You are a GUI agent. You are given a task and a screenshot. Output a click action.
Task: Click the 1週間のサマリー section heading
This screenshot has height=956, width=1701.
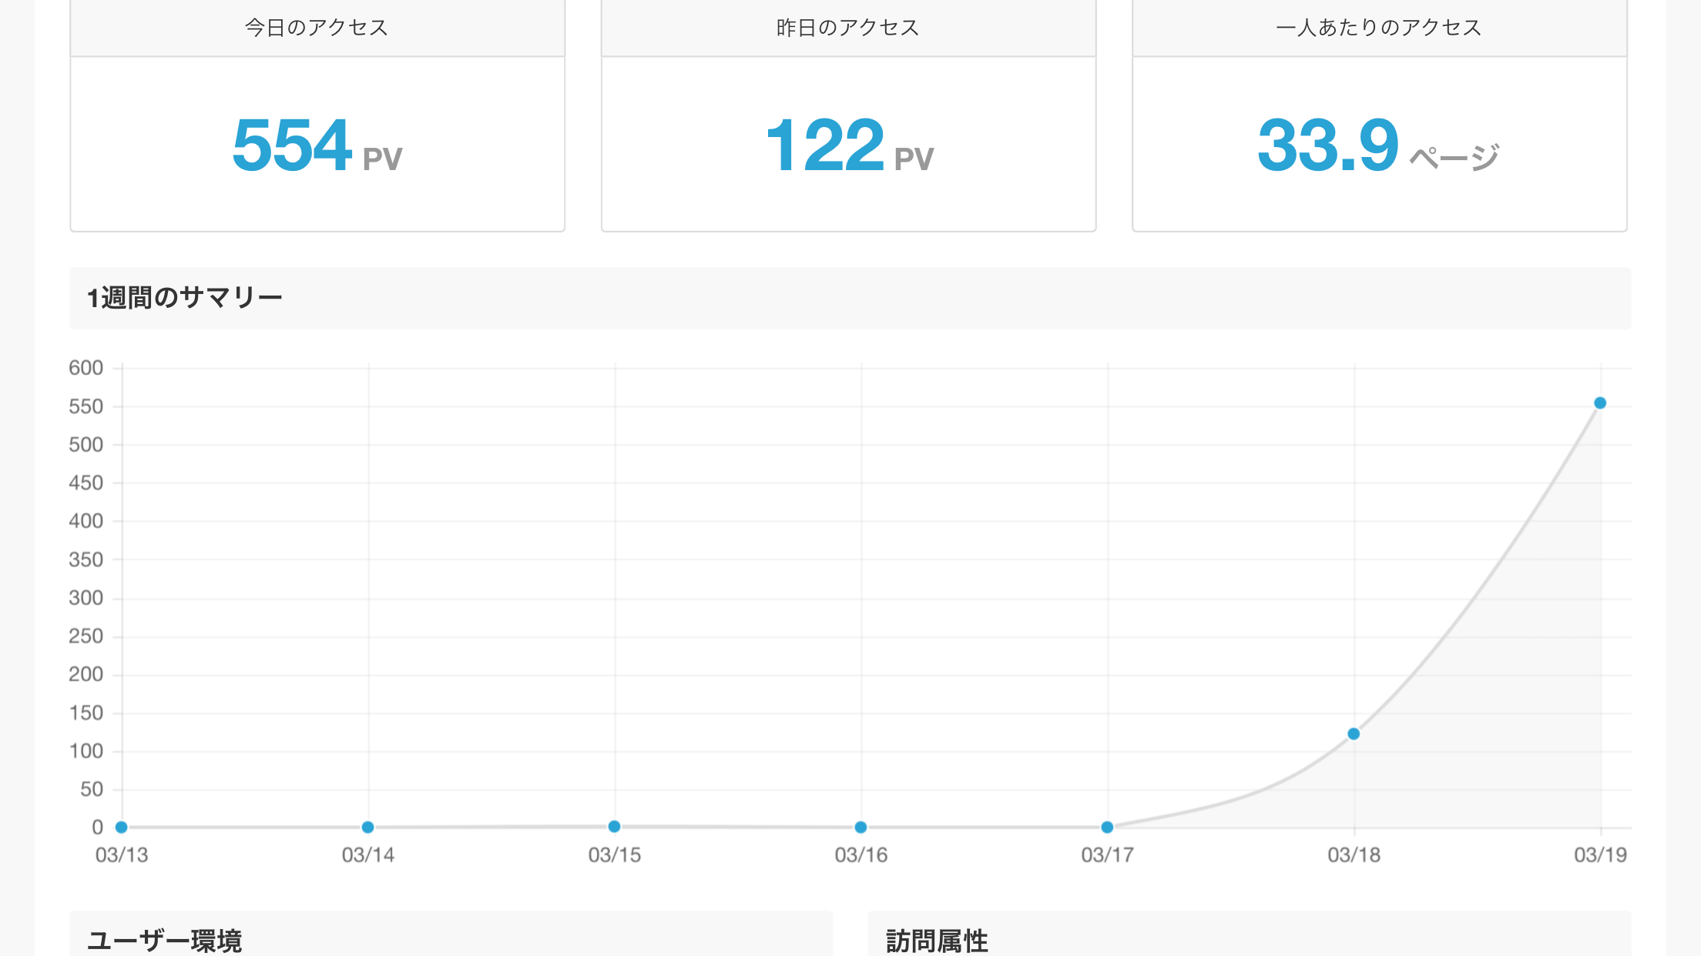(185, 298)
